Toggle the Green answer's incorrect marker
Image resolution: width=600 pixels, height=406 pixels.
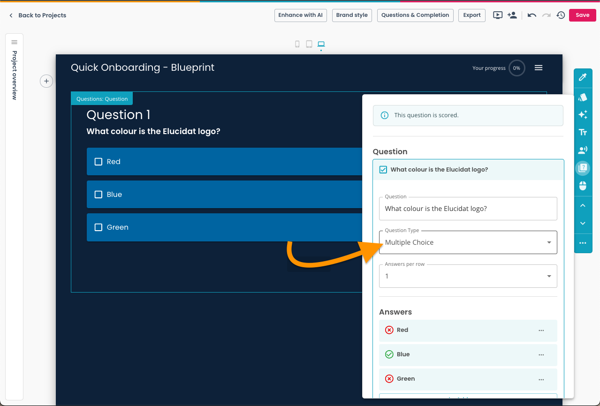[389, 379]
